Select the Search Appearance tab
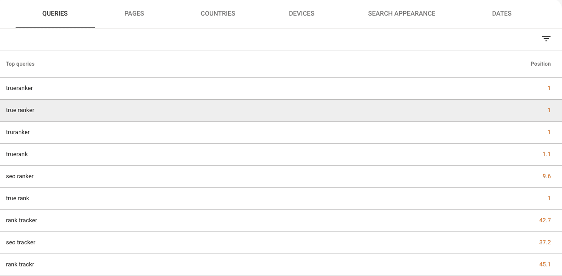Viewport: 562px width, 276px height. coord(402,14)
